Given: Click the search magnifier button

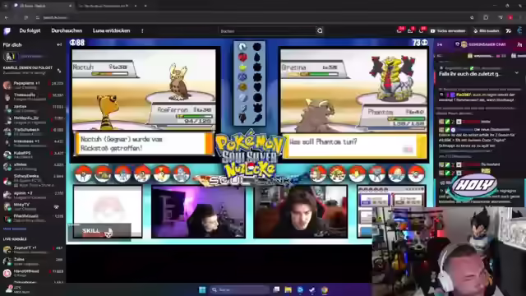Looking at the screenshot, I should tap(320, 31).
